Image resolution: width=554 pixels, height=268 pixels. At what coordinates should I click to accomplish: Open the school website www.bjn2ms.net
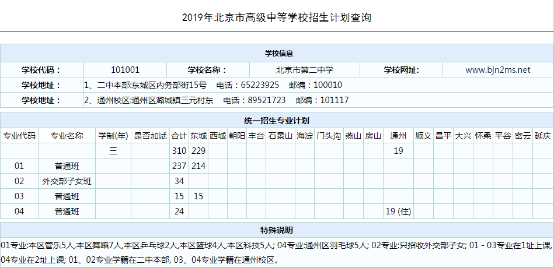[x=498, y=70]
